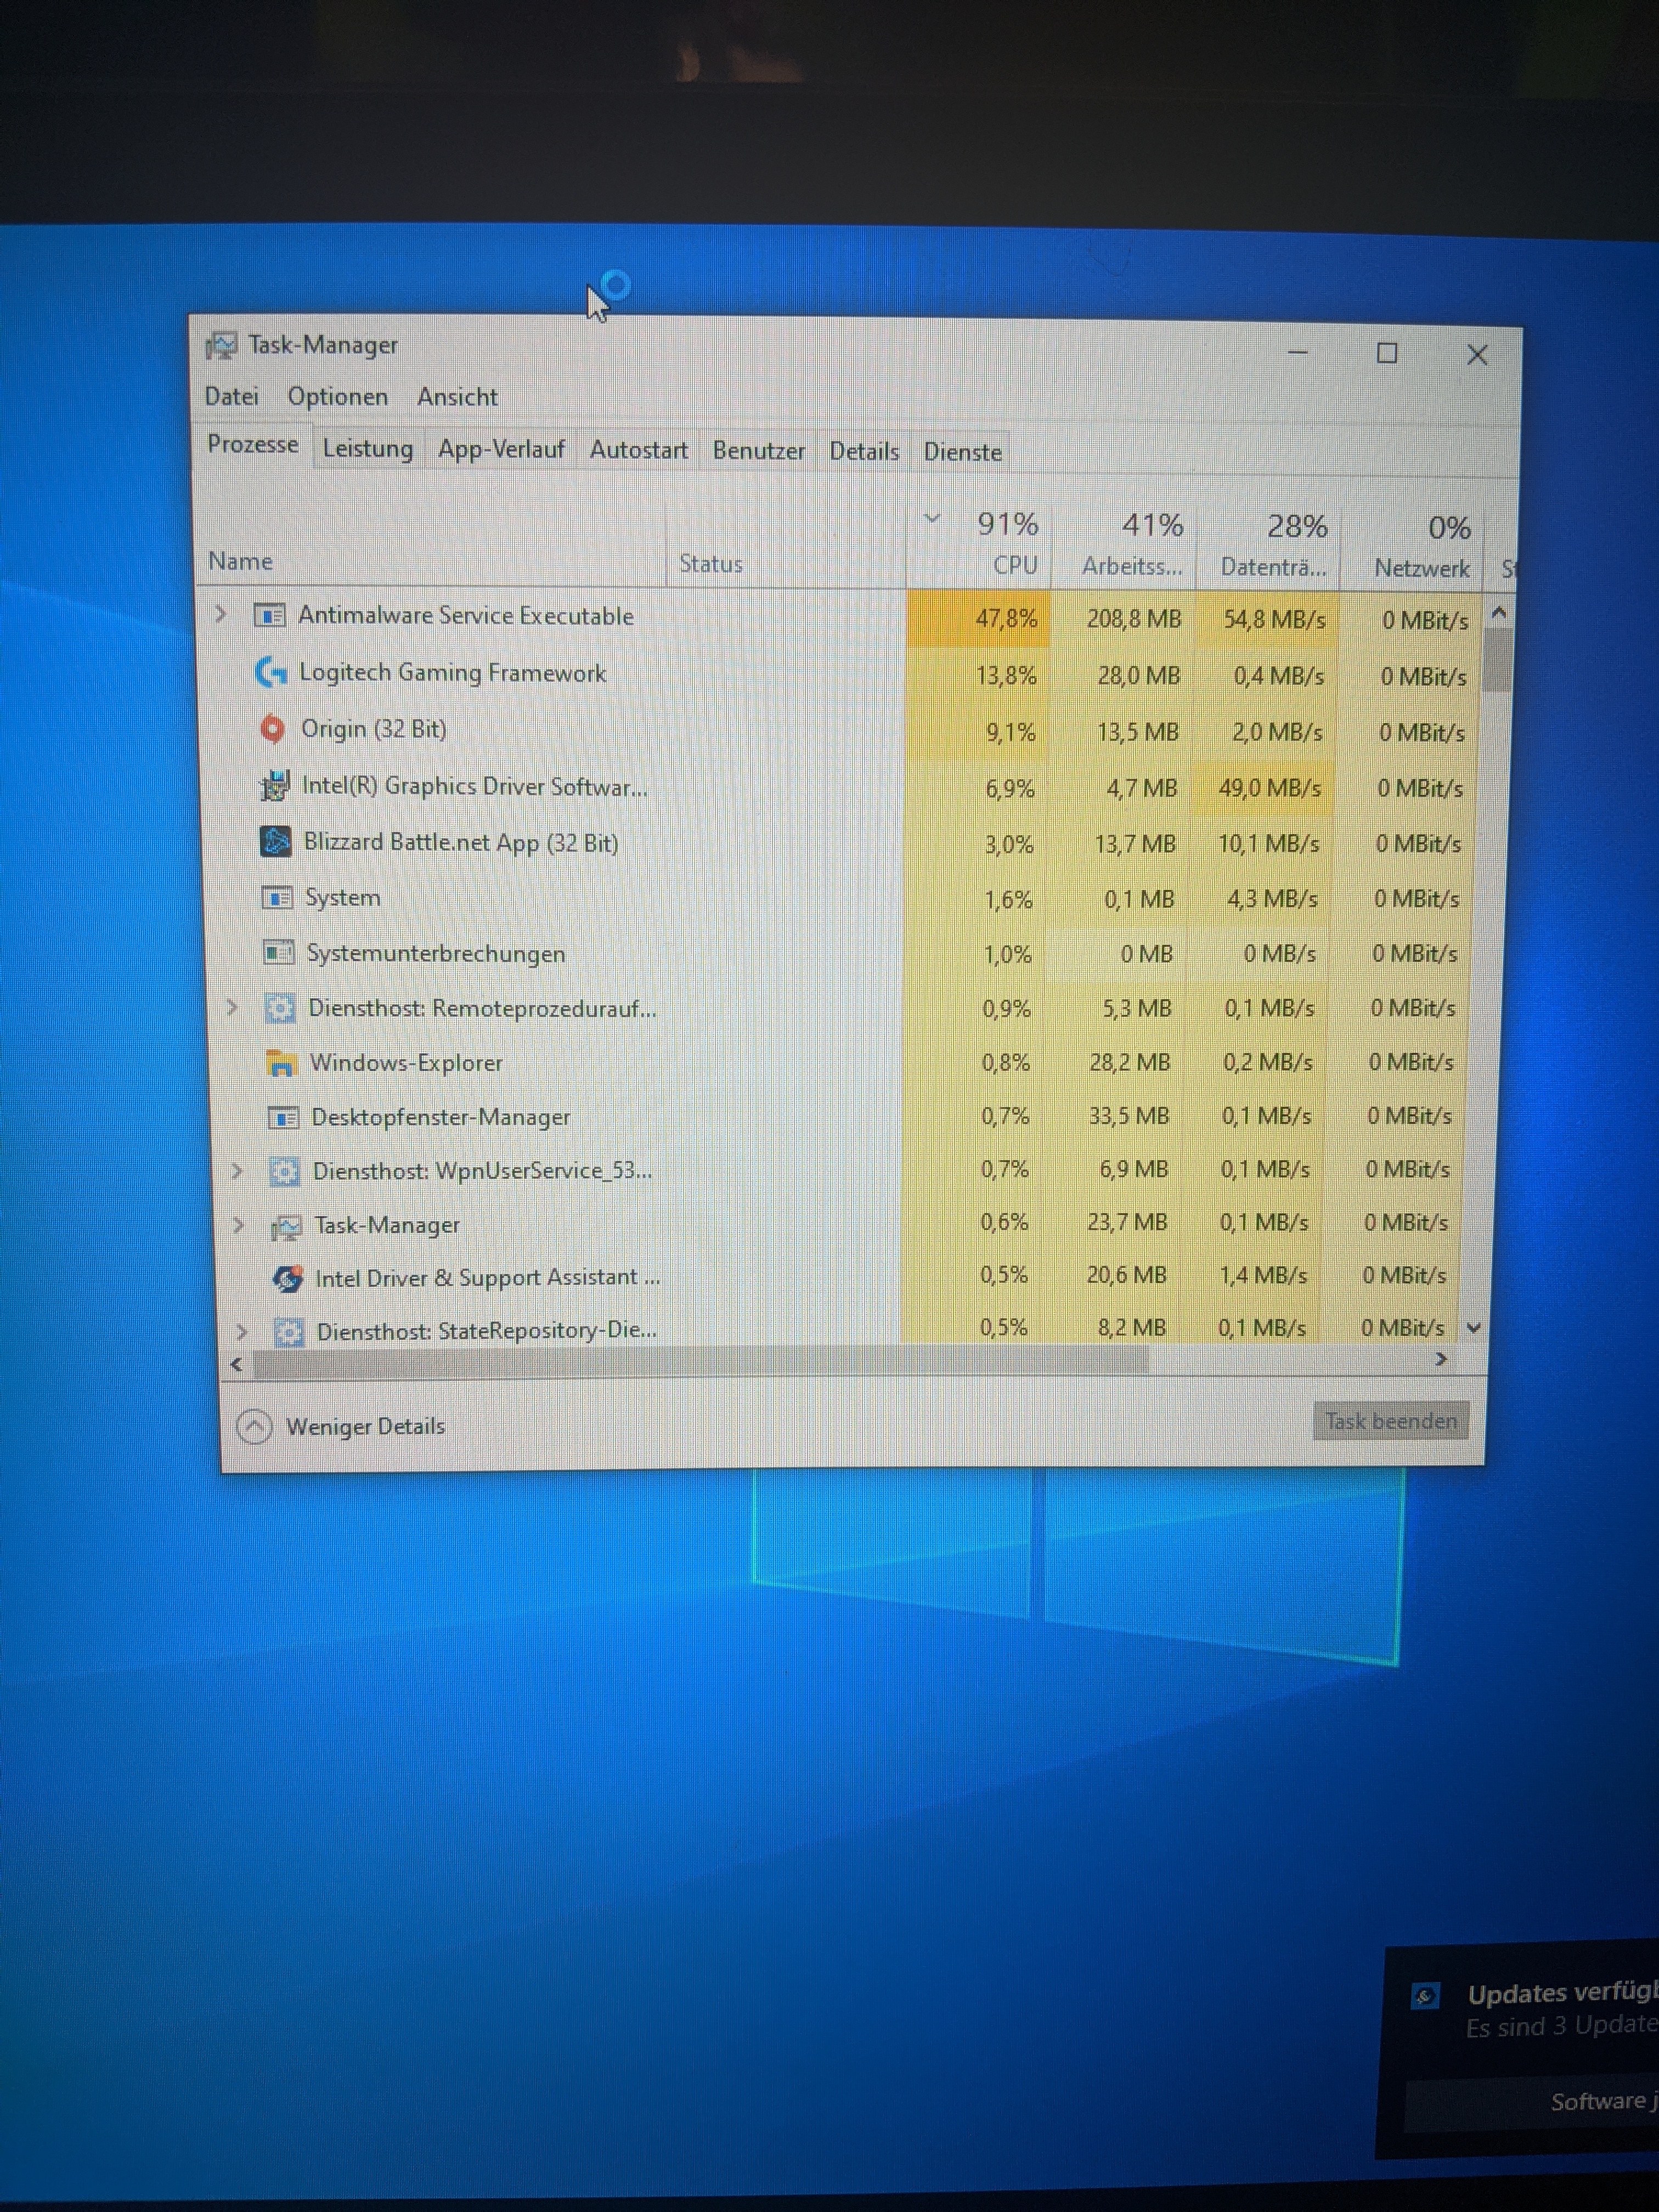
Task: Switch to the Leistung tab
Action: pos(367,449)
